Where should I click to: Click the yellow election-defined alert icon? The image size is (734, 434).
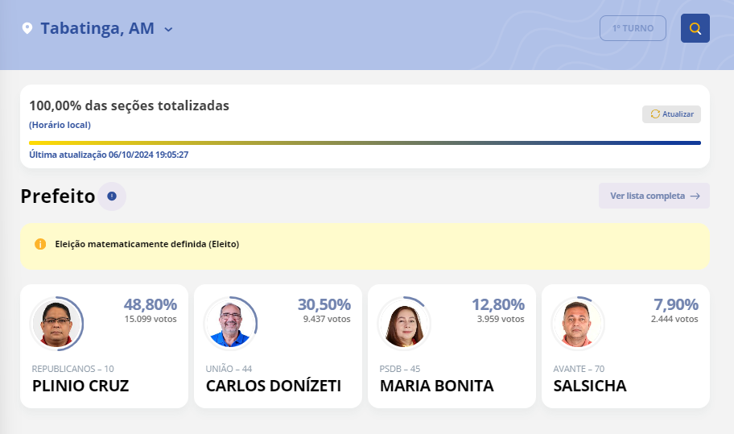pos(40,244)
